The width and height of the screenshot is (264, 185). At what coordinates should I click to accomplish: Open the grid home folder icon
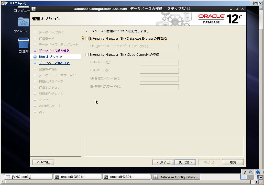[24, 22]
